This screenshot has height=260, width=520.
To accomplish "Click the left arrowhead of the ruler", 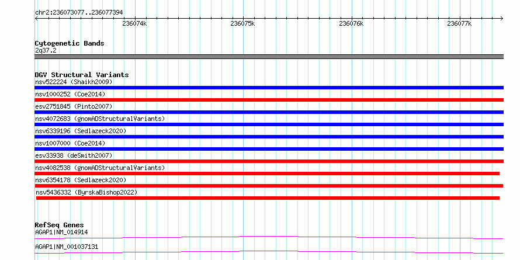I will click(36, 18).
